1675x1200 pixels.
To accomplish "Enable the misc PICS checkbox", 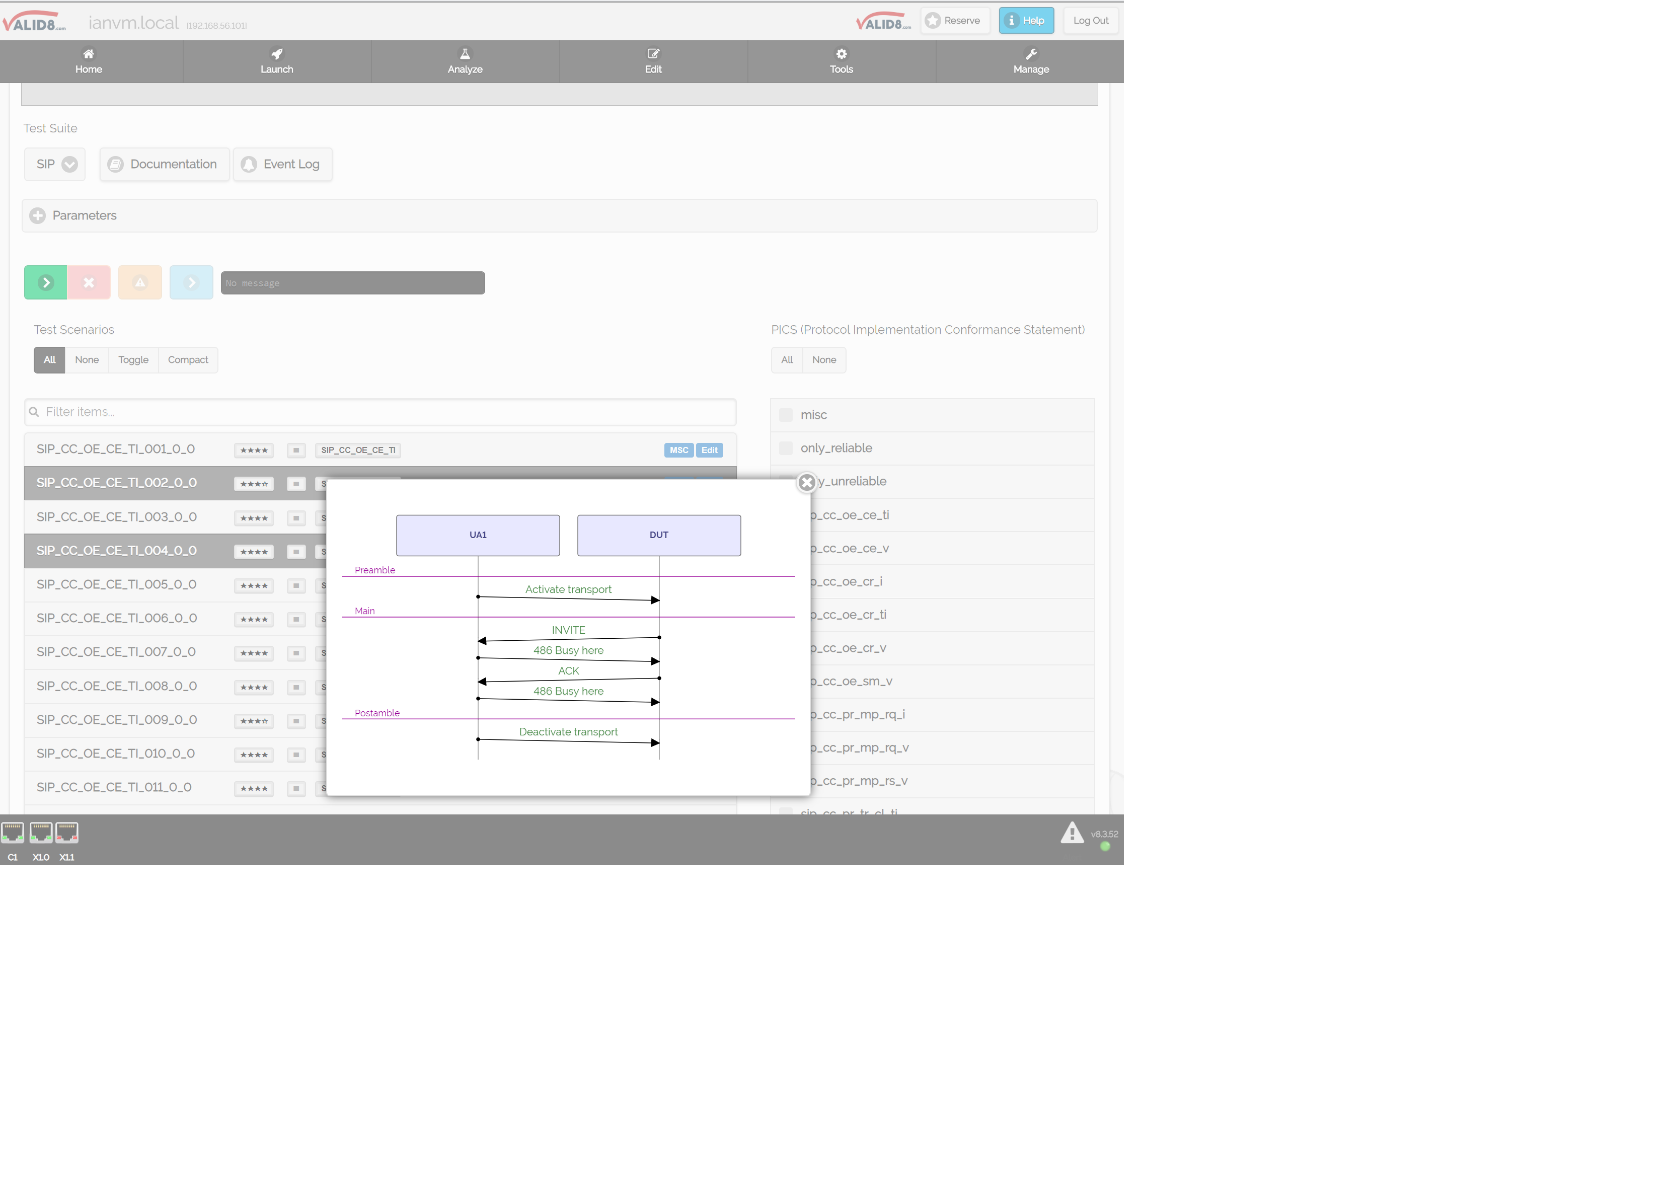I will pos(785,414).
